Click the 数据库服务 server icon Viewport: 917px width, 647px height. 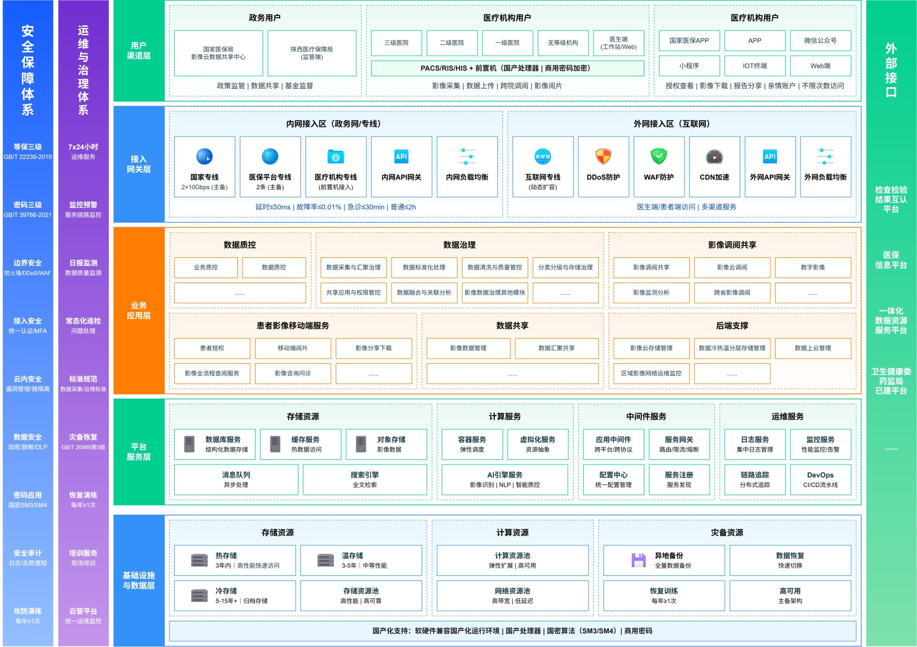pyautogui.click(x=190, y=444)
